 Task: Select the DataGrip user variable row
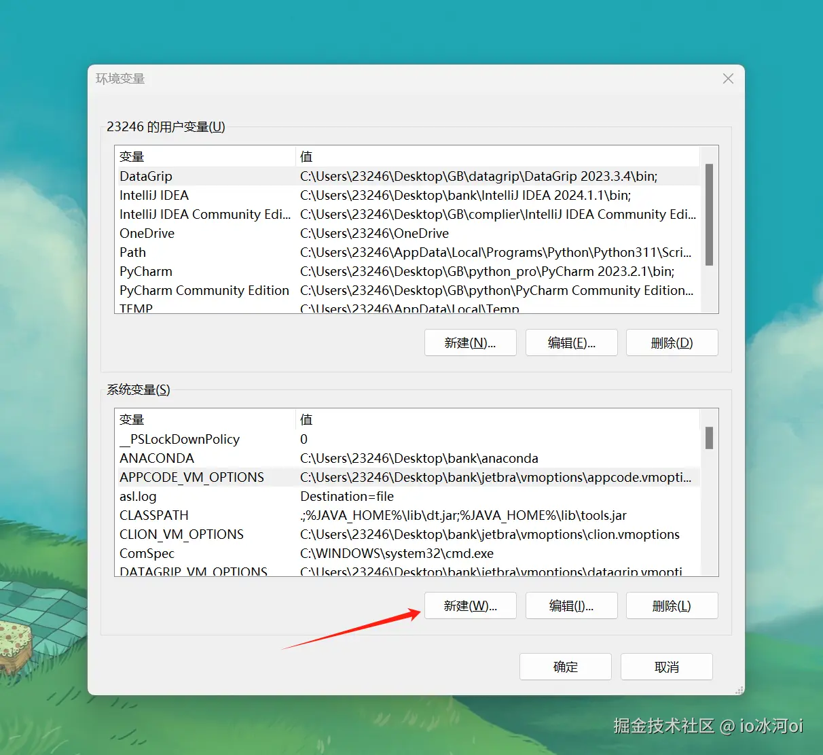pyautogui.click(x=407, y=176)
